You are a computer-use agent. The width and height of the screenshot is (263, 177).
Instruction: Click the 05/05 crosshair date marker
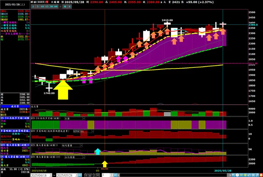(104, 168)
